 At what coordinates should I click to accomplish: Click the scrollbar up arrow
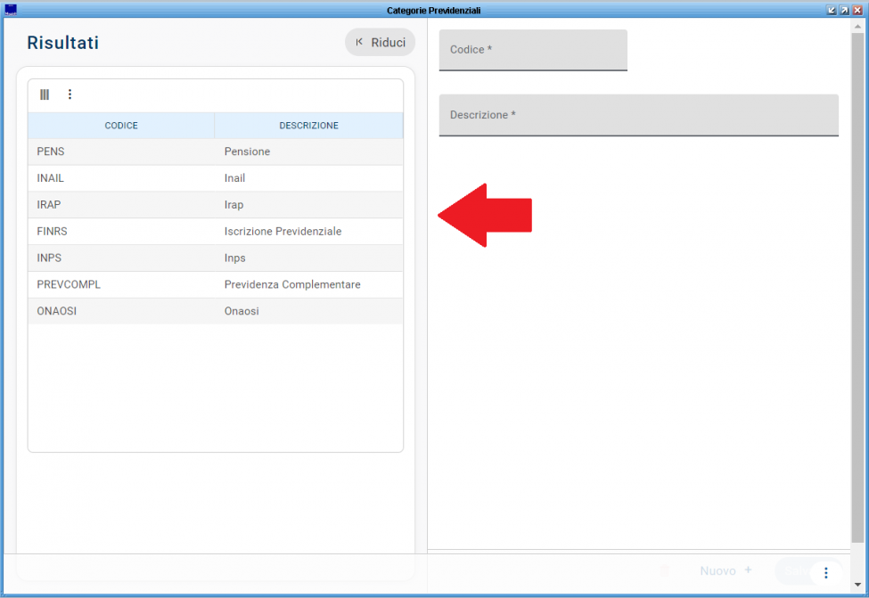(857, 26)
